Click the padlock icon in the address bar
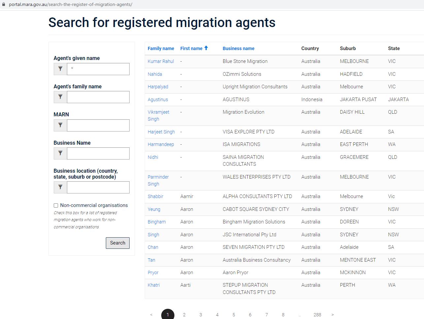This screenshot has width=424, height=319. (x=4, y=5)
